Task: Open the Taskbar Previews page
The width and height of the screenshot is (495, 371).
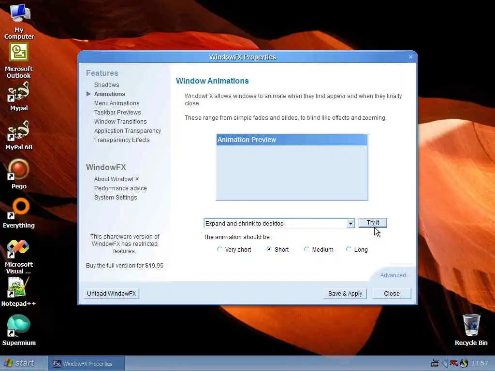Action: point(117,112)
